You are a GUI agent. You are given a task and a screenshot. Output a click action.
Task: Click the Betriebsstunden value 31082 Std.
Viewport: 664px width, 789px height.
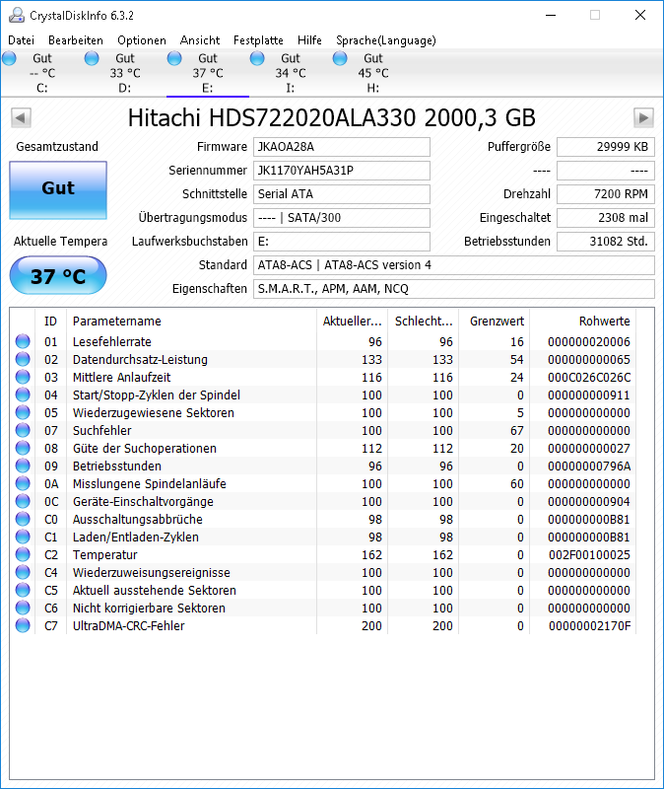tap(606, 242)
